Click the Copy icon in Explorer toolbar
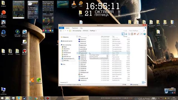Image resolution: width=178 pixels, height=100 pixels. click(129, 34)
